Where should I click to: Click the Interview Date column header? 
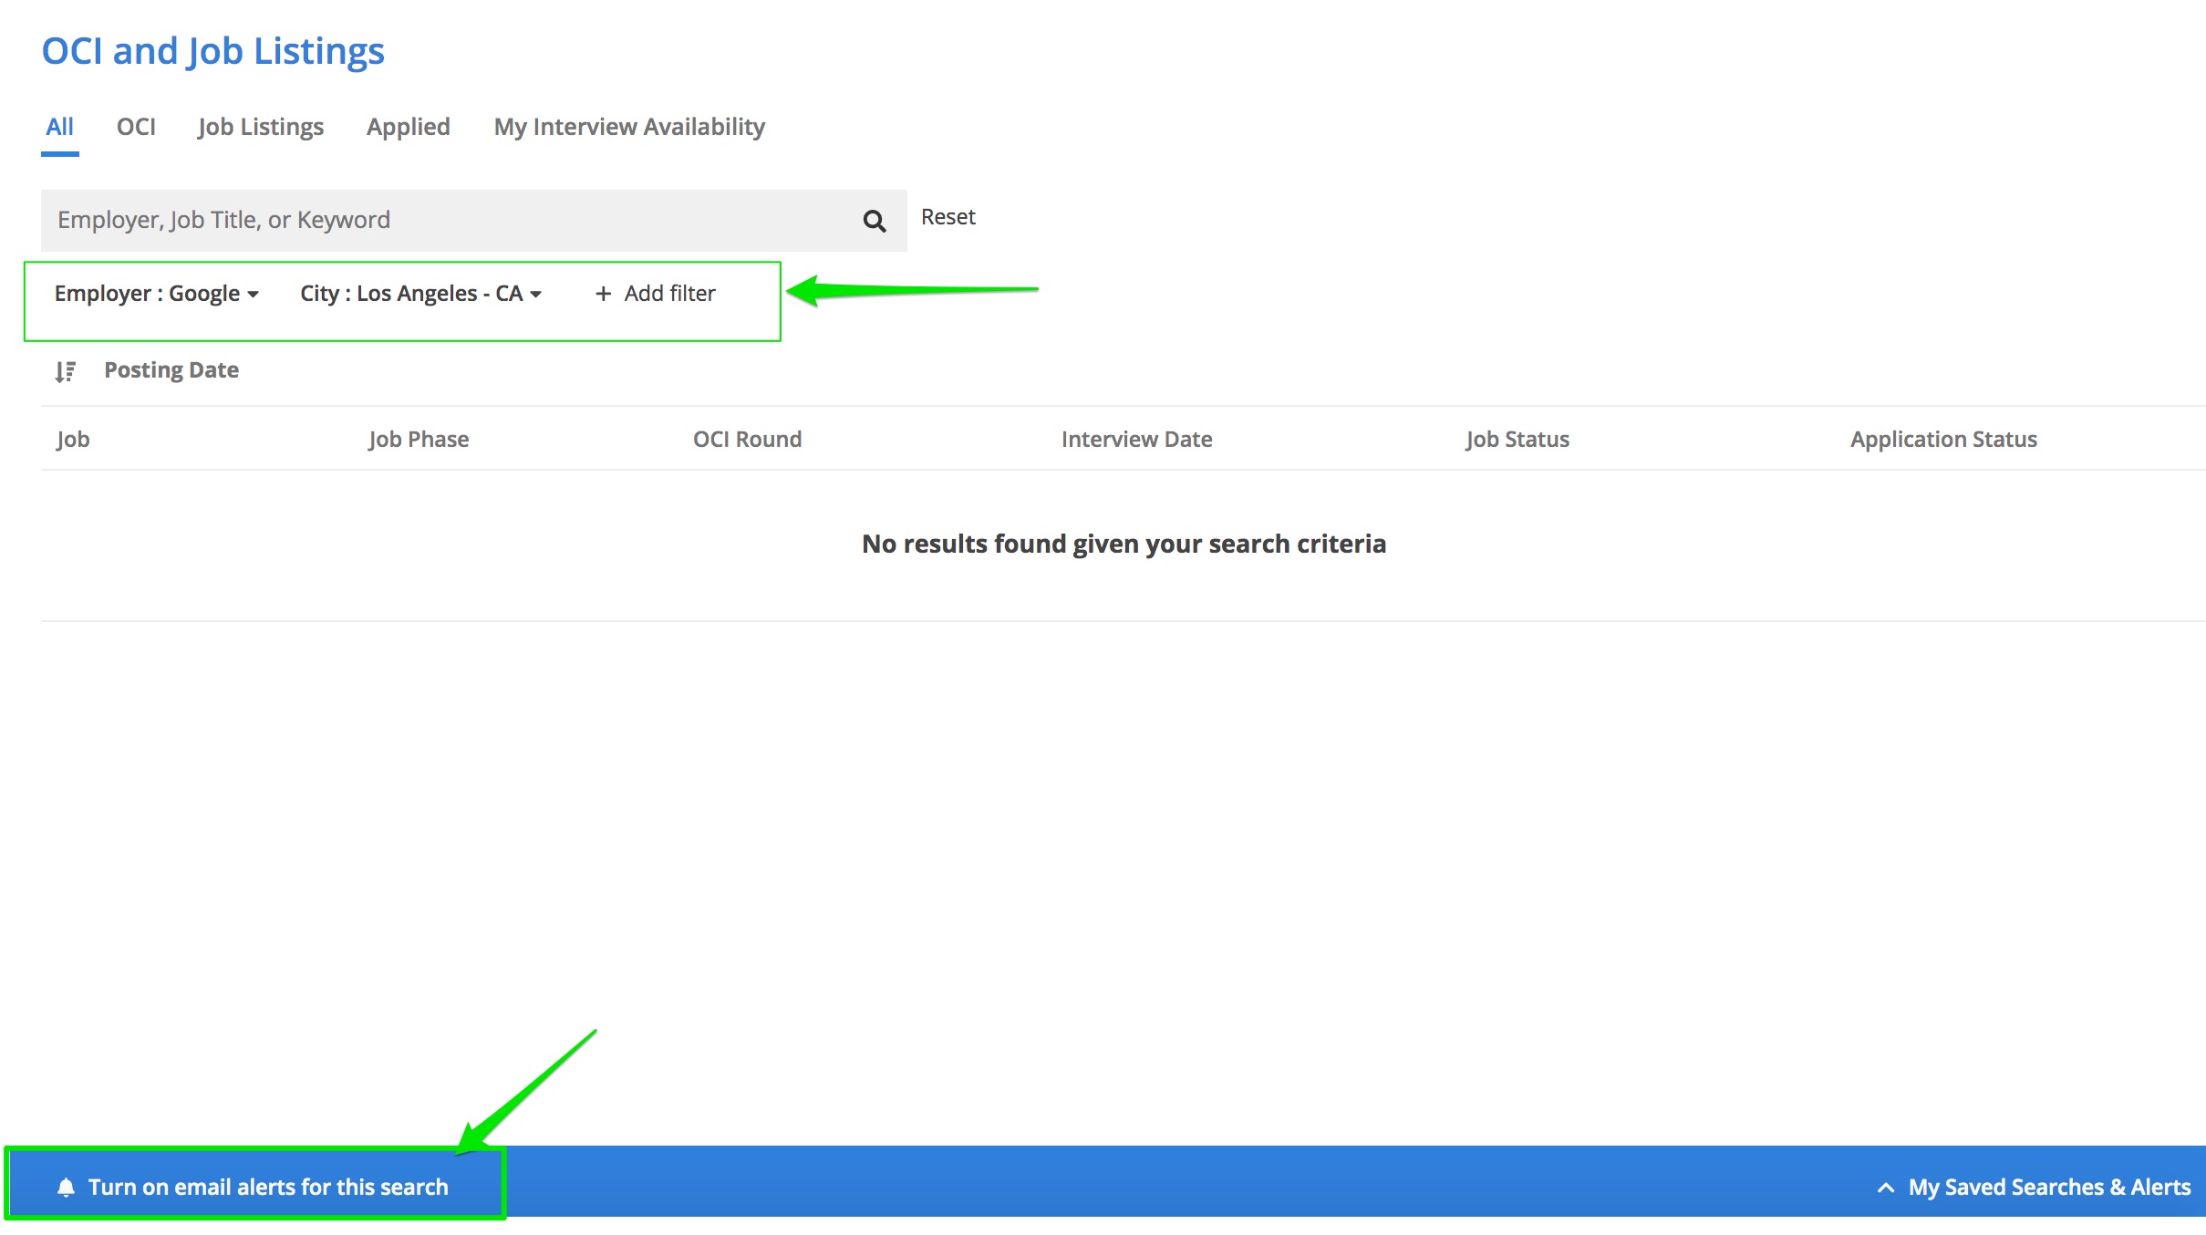coord(1136,439)
